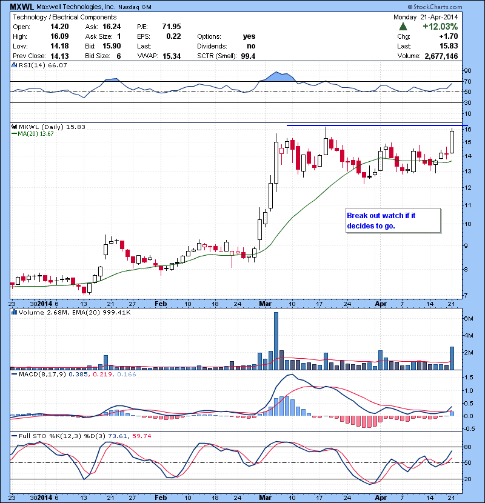
Task: Click the stochastic %D value 59.74
Action: tap(141, 436)
